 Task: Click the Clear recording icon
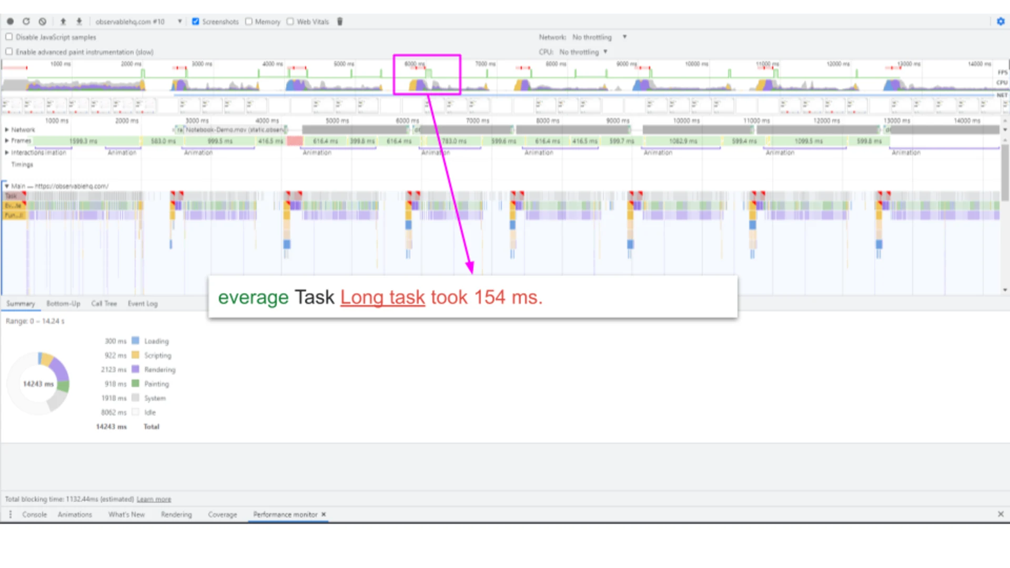[x=43, y=22]
